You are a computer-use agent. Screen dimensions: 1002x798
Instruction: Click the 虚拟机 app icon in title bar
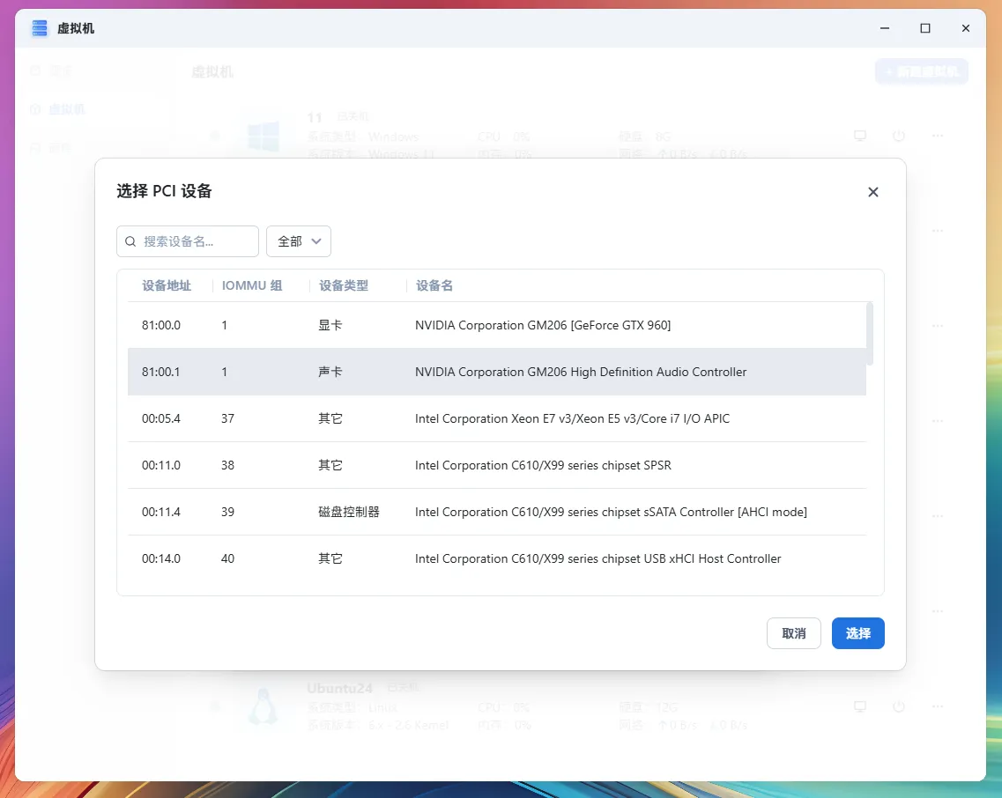[x=40, y=29]
